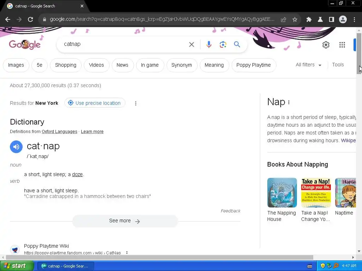Click the forward navigation arrow
Viewport: 362px width, 271px height.
point(19,20)
